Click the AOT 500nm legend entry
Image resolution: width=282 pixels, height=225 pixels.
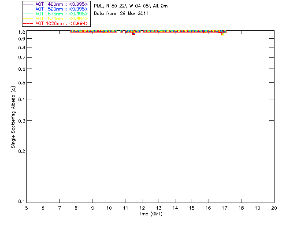point(56,9)
